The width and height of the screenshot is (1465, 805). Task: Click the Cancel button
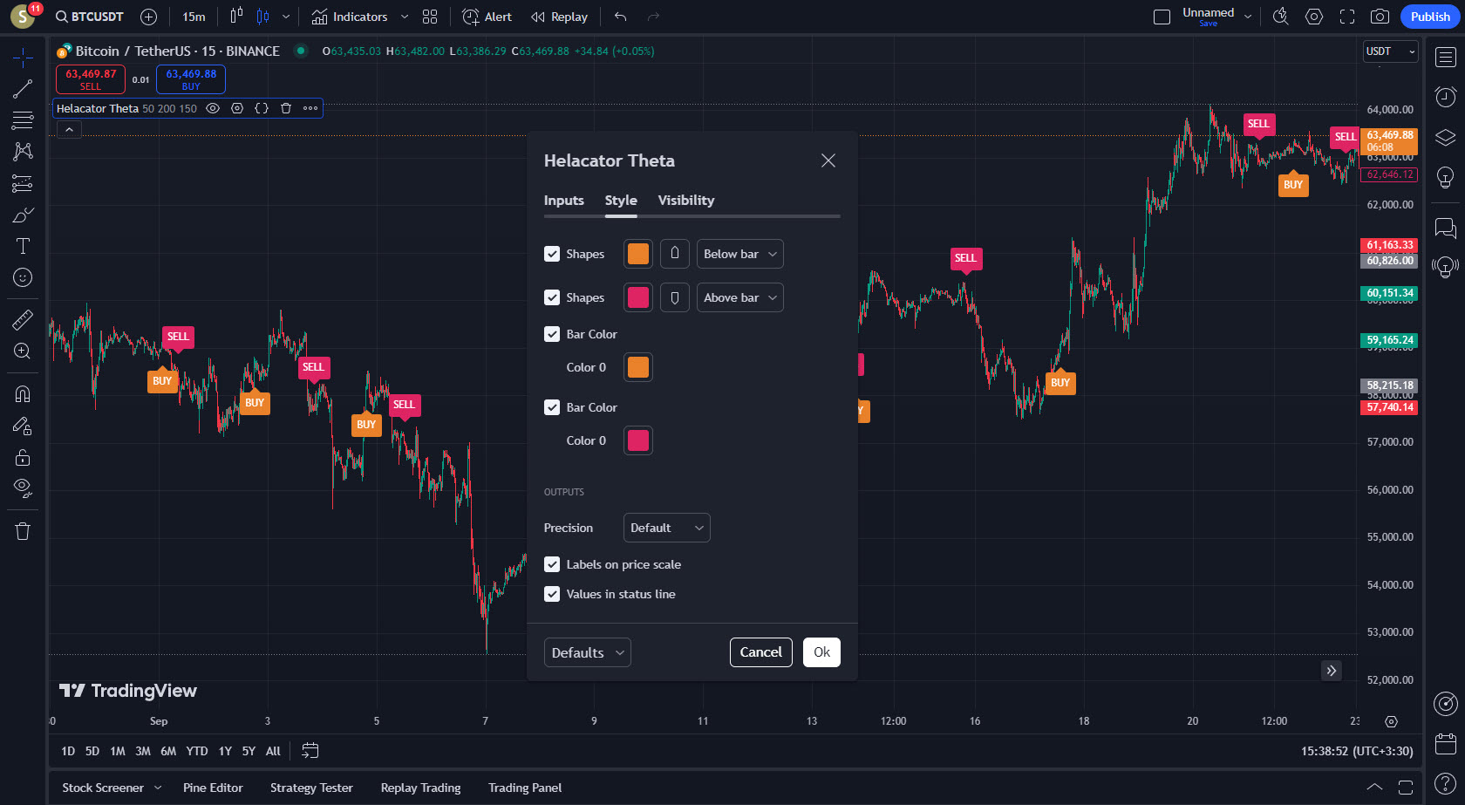tap(760, 652)
